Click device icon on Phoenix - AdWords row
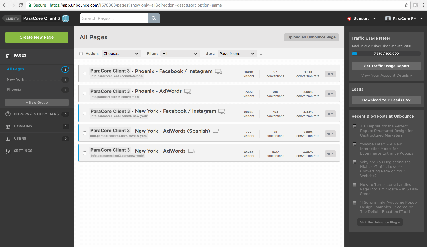Viewport: 427px width, 247px height. tap(187, 91)
